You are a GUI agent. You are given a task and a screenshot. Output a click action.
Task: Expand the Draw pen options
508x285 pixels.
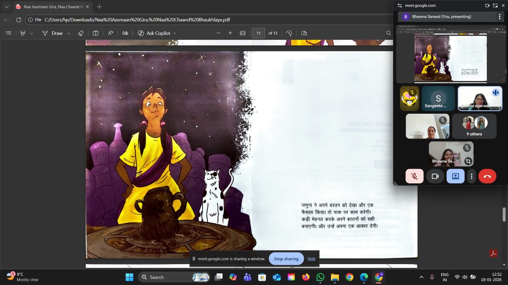(69, 33)
